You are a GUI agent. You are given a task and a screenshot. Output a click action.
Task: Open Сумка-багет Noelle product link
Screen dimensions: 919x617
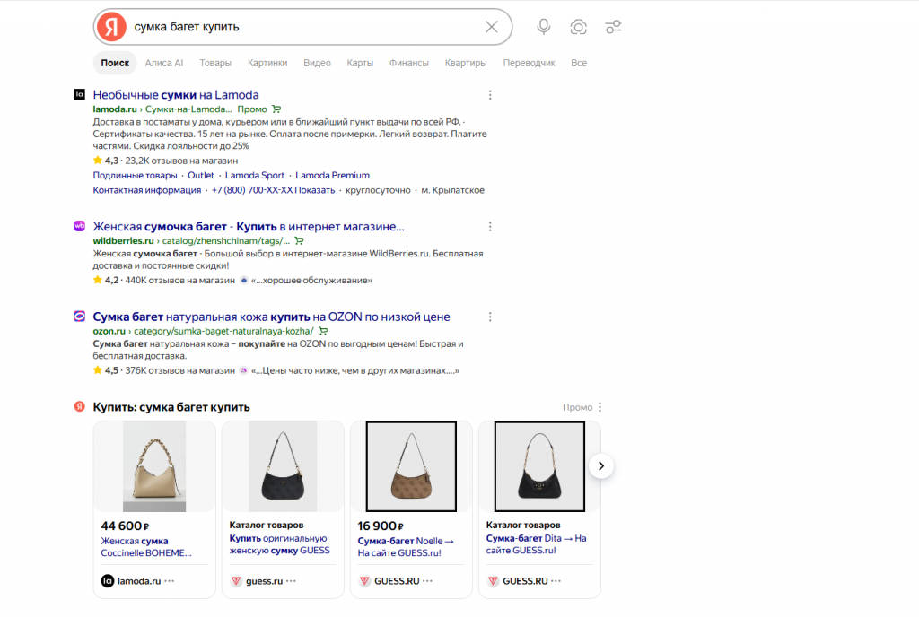coord(406,547)
